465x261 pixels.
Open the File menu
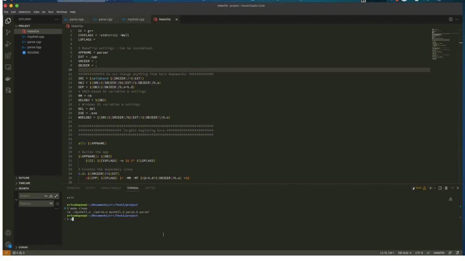(x=6, y=12)
